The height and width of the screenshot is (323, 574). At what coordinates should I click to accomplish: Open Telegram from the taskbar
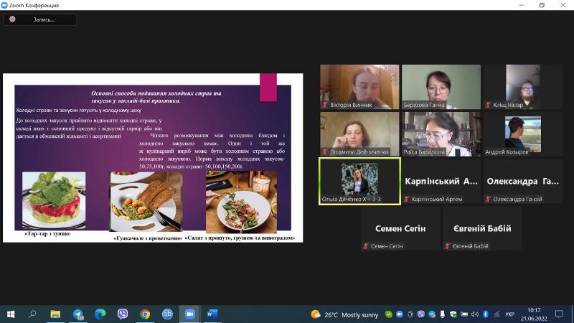point(78,314)
